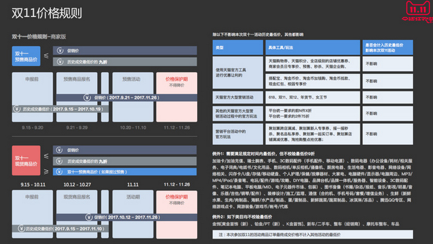Click yen icon on 促销价 (2017.10.12 – 2017.11.26) bar

coord(88,217)
